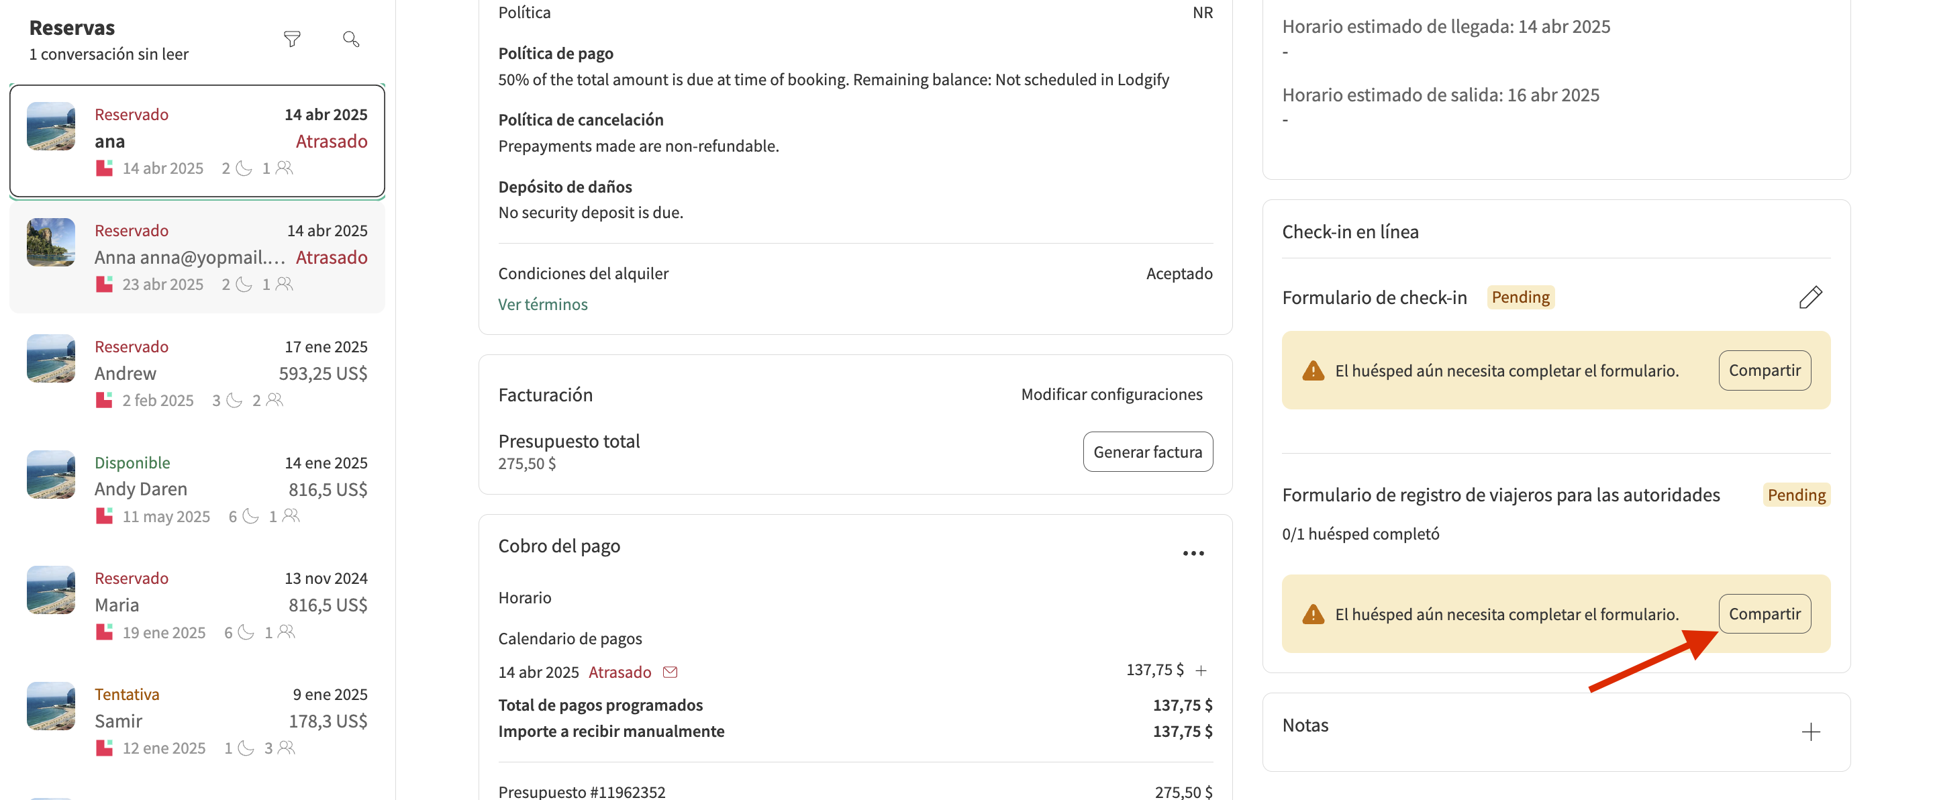The image size is (1933, 800).
Task: Click the envelope icon next to Atrasado
Action: (x=669, y=672)
